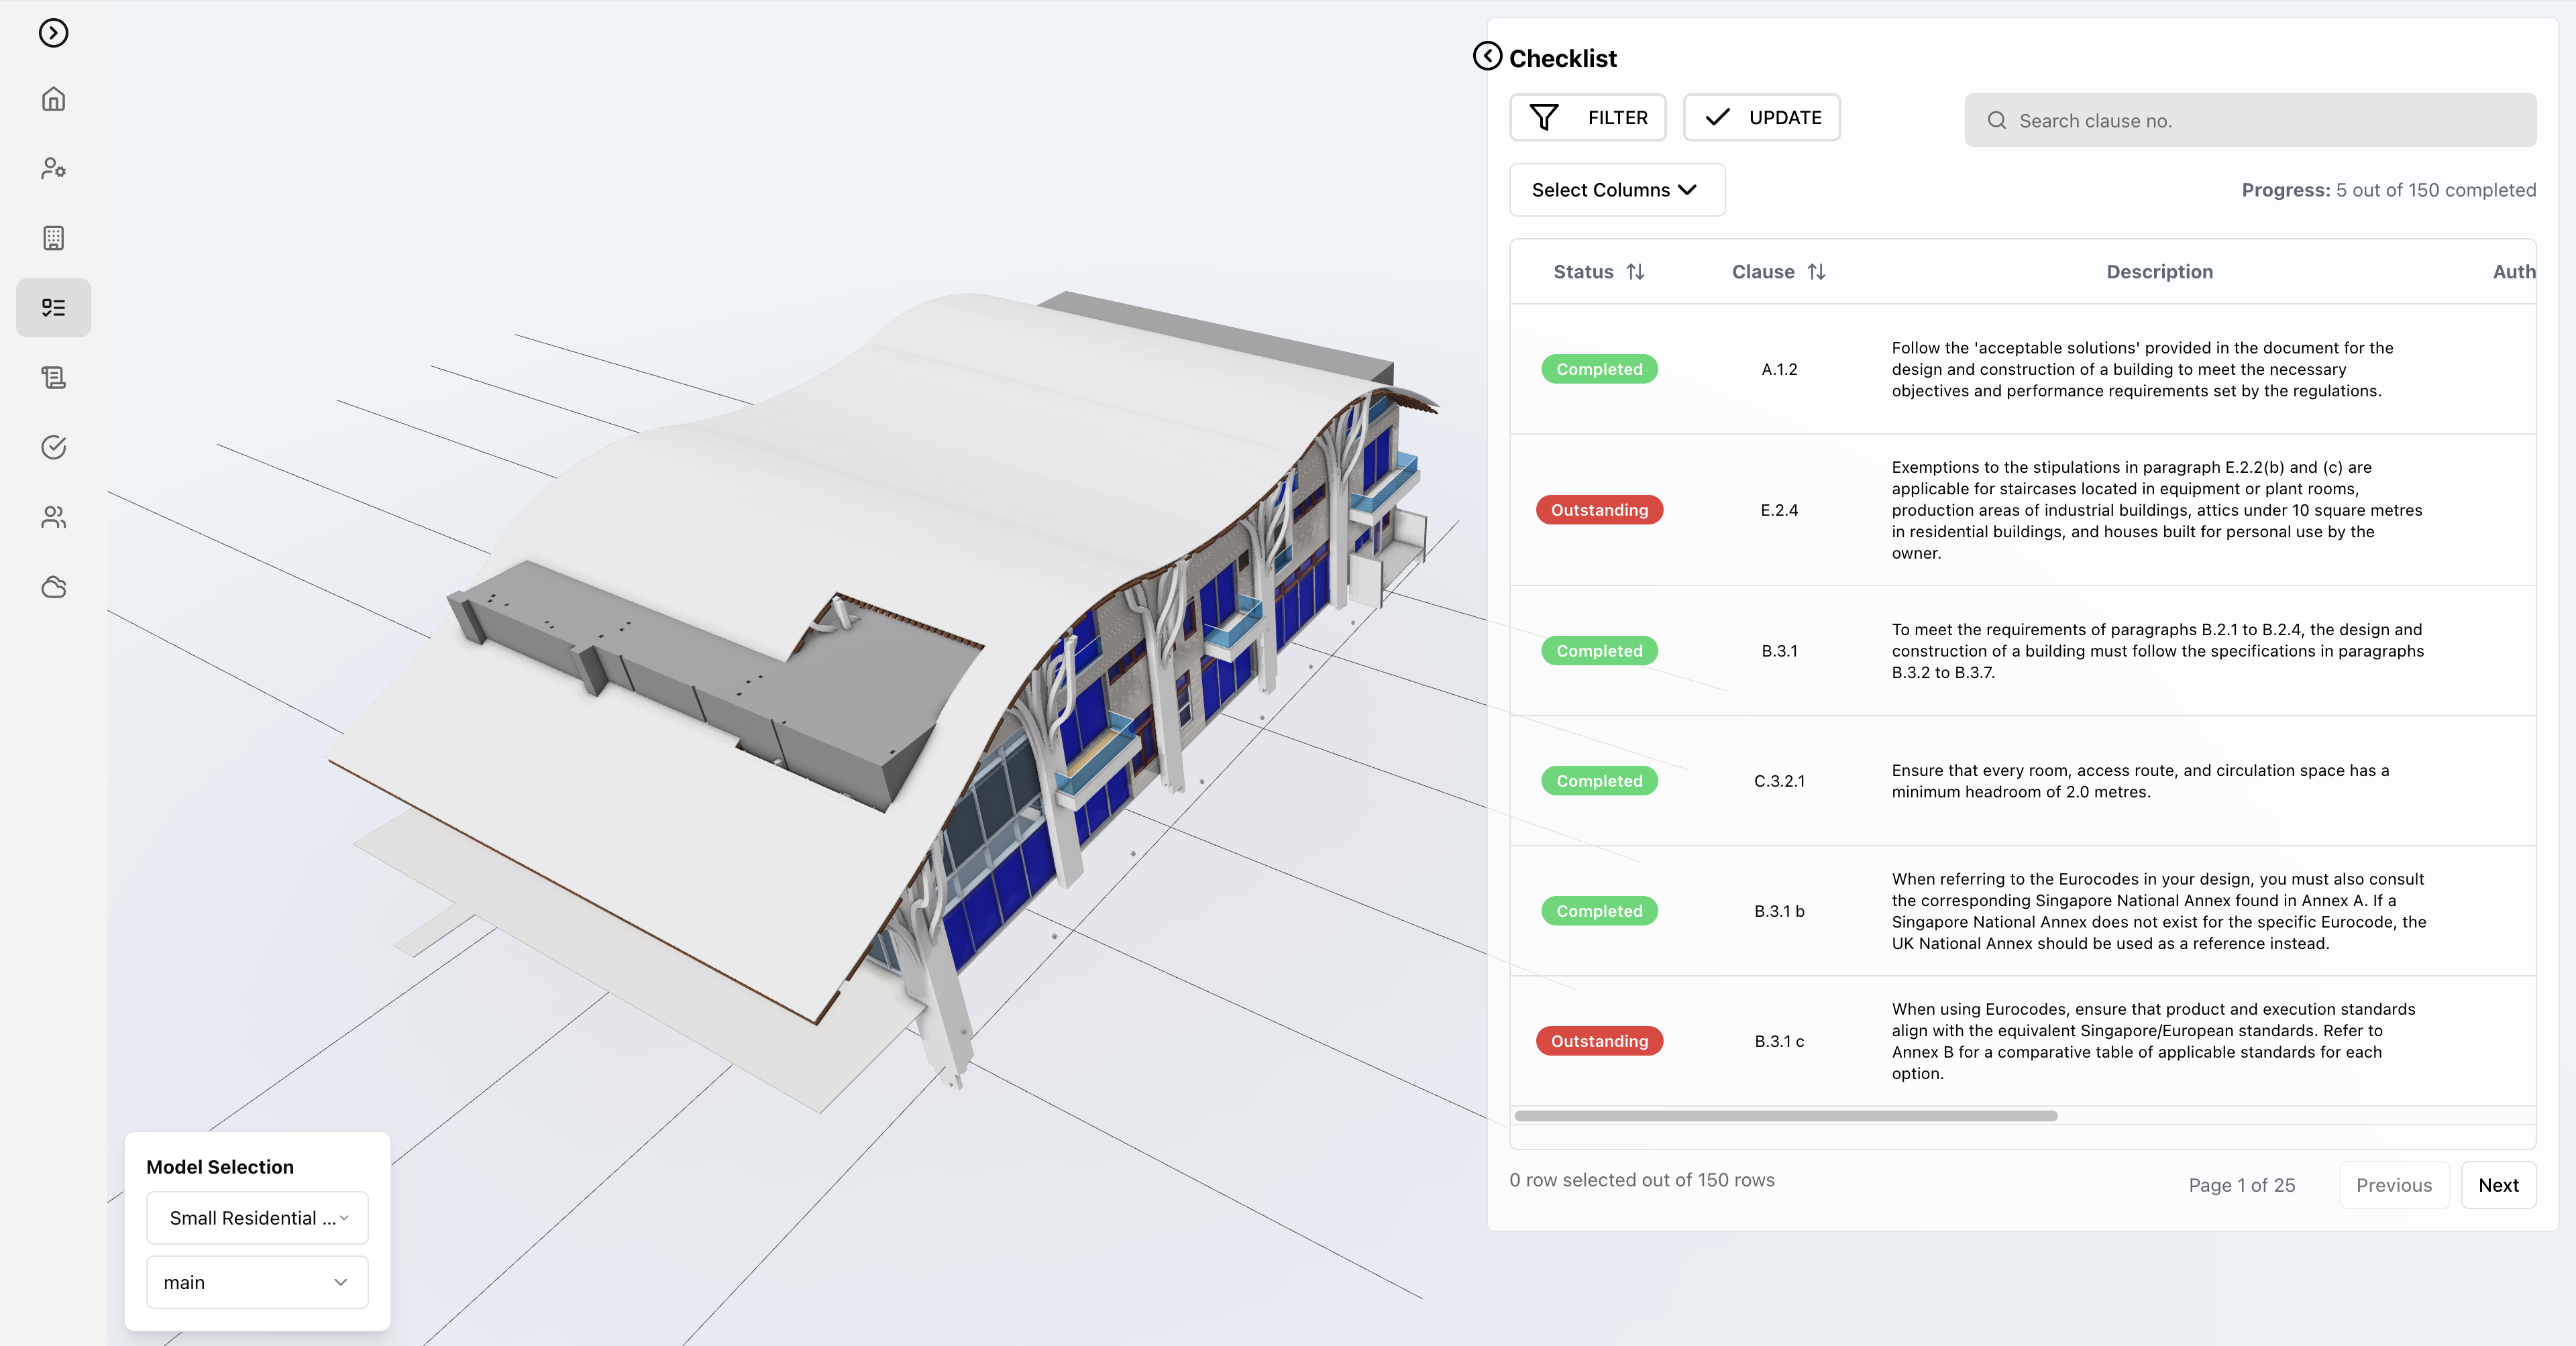Open the main version dropdown

click(x=257, y=1282)
